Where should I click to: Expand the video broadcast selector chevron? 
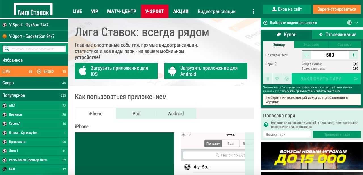(x=357, y=23)
